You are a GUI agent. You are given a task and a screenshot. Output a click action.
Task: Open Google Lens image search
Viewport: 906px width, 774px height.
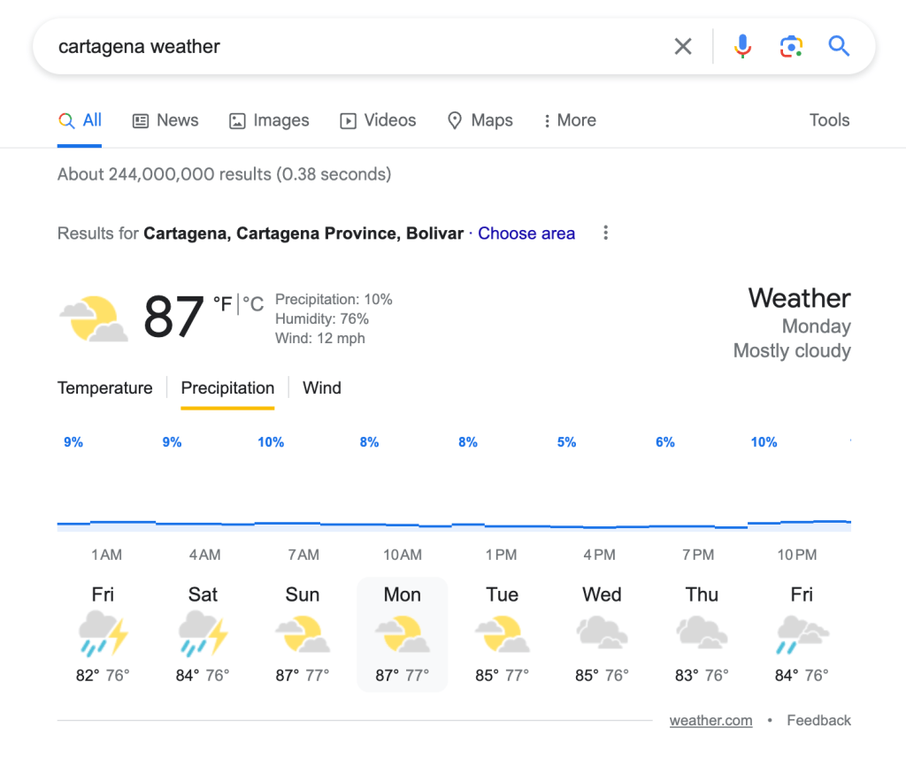[791, 47]
